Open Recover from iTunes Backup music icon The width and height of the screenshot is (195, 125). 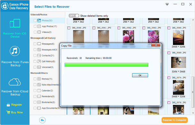click(x=15, y=51)
